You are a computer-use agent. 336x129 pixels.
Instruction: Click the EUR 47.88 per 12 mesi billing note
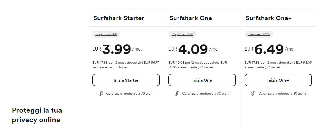(x=126, y=65)
